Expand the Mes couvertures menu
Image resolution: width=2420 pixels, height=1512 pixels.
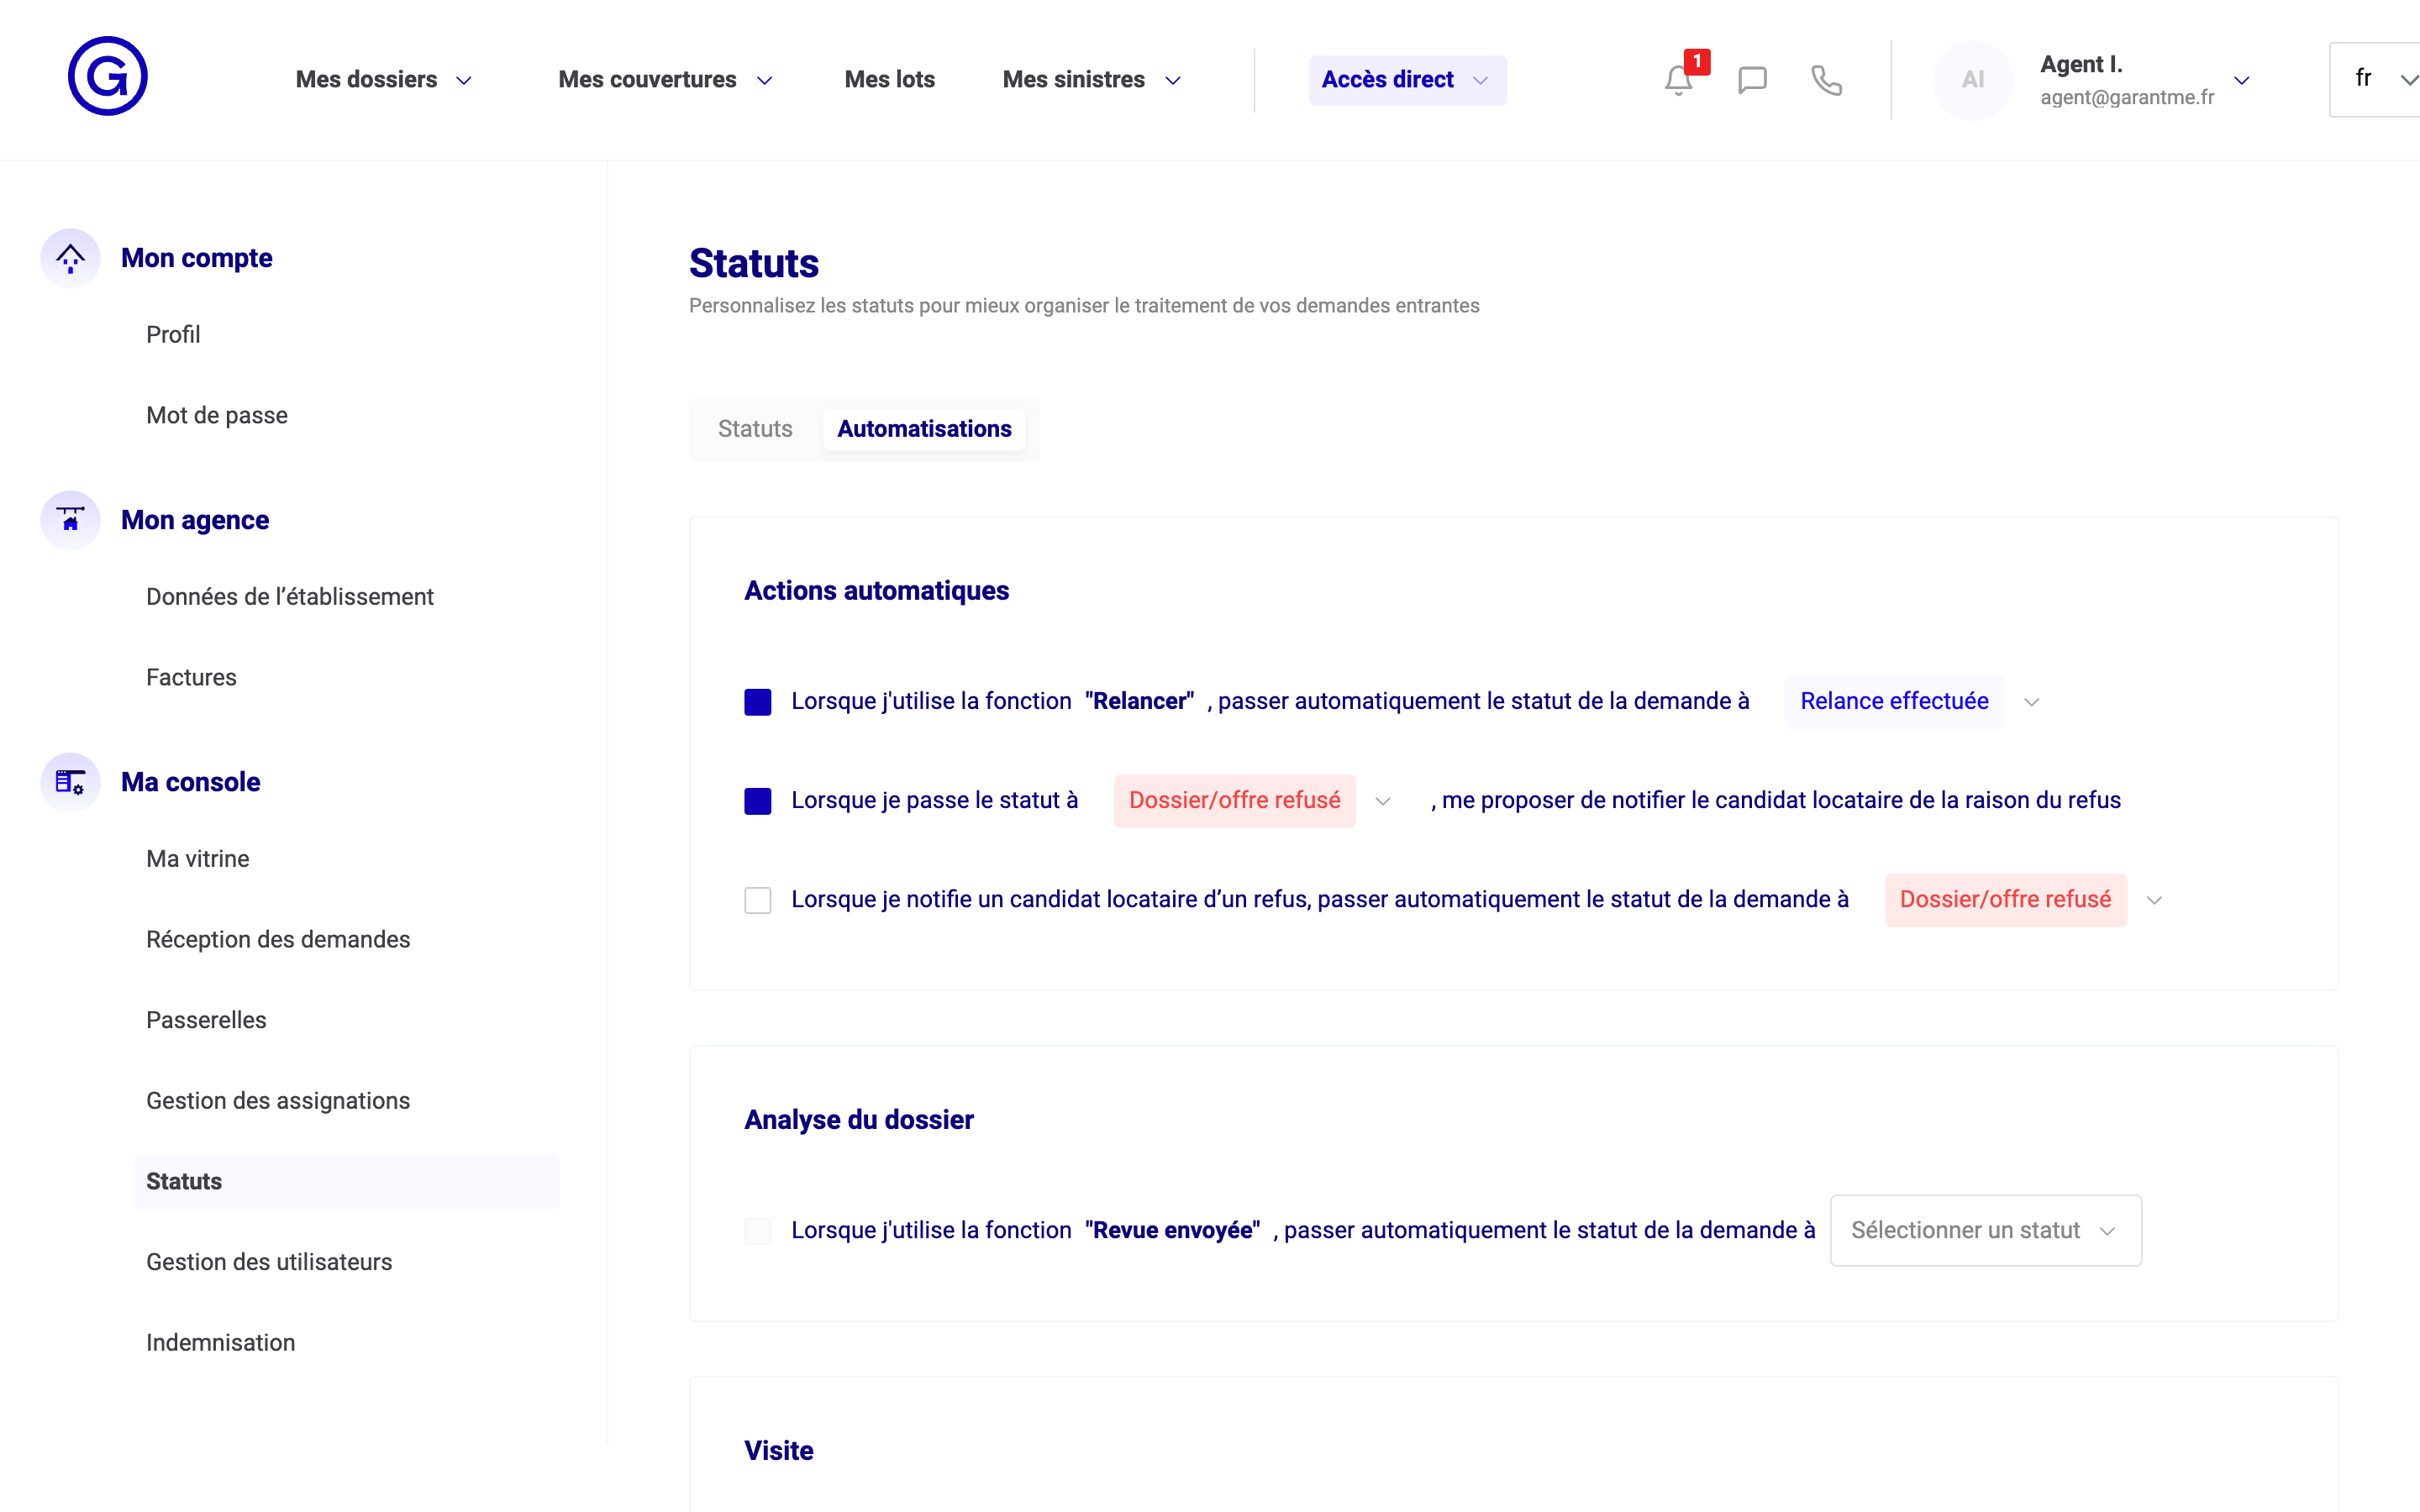[x=665, y=80]
